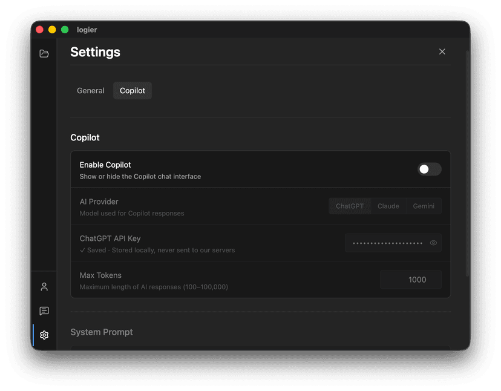
Task: Click 'Show or hide the Copilot chat interface'
Action: [x=140, y=177]
